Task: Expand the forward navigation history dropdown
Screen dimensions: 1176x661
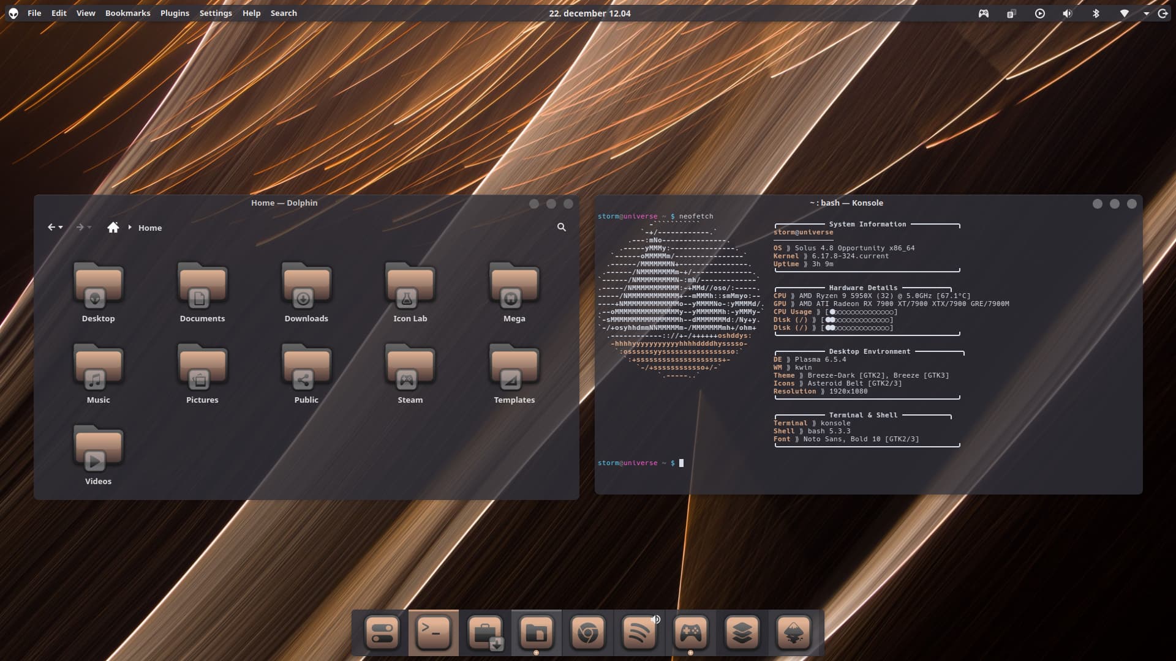Action: 89,228
